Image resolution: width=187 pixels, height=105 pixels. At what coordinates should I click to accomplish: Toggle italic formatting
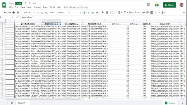click(89, 13)
